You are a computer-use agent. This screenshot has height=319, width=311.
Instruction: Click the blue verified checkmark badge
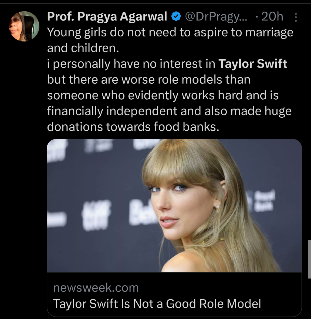click(176, 17)
